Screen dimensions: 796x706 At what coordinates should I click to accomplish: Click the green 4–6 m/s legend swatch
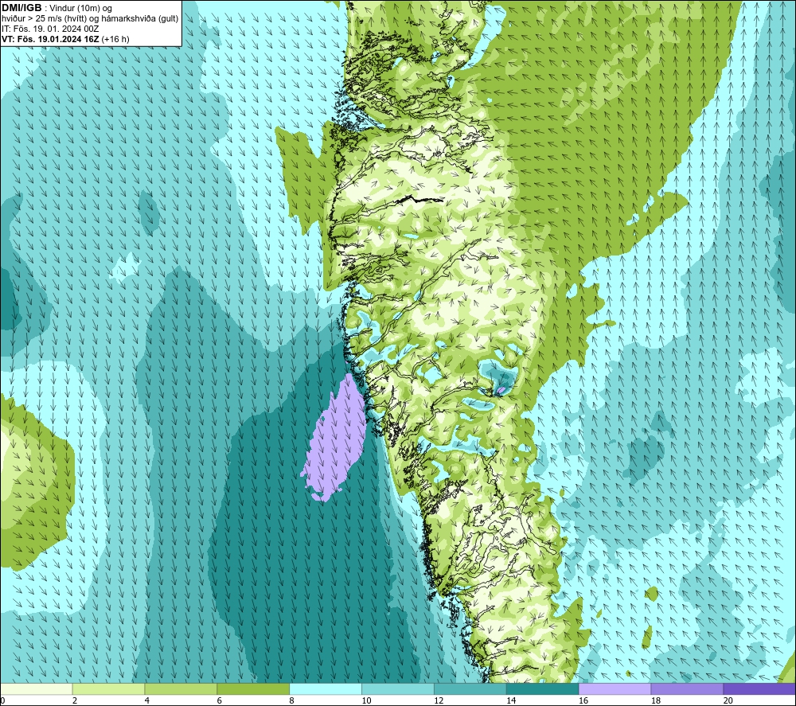181,688
